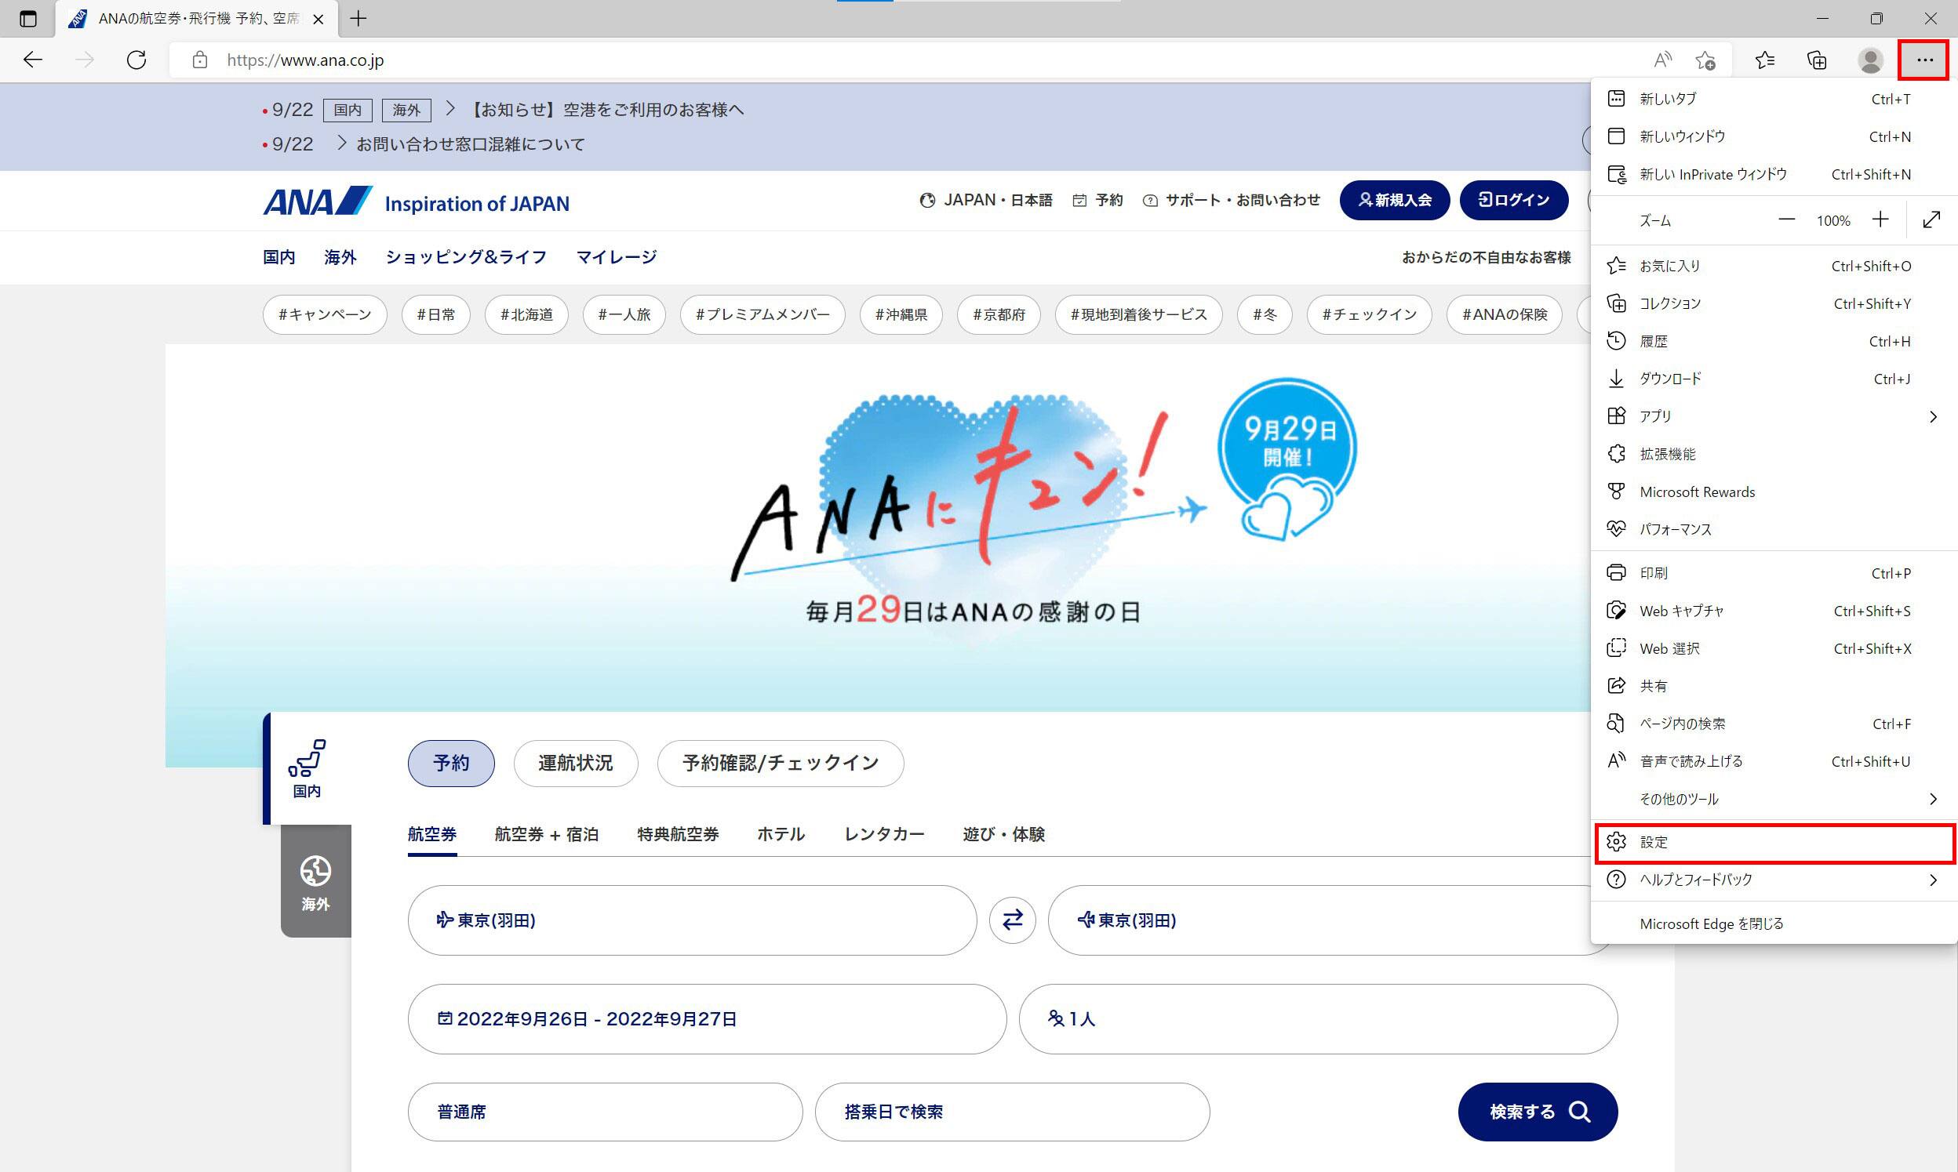
Task: Click the Edge settings and more button
Action: point(1924,60)
